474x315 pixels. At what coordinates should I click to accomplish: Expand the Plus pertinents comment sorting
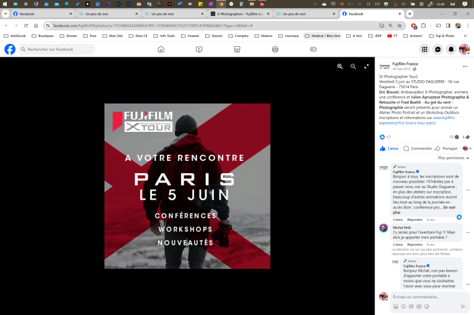point(453,158)
